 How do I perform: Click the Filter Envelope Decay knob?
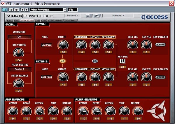click(x=97, y=111)
